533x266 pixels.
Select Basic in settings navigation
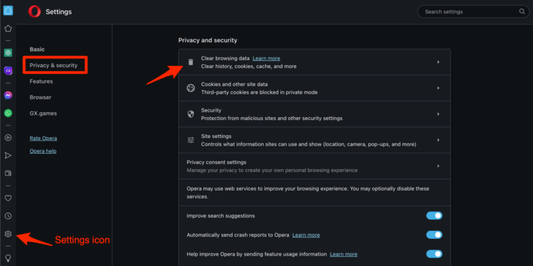[x=37, y=49]
